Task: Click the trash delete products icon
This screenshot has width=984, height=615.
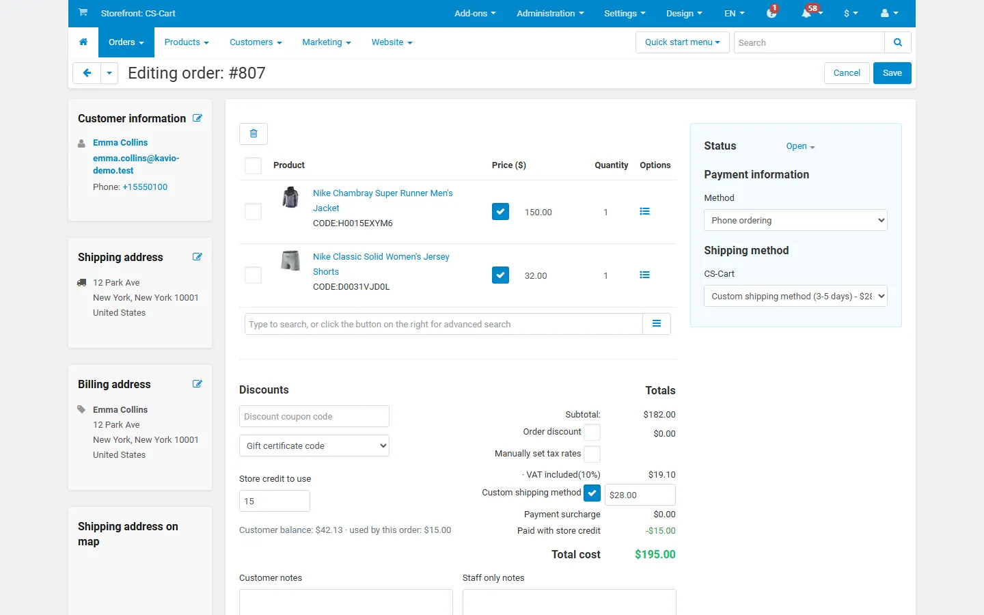Action: click(254, 134)
